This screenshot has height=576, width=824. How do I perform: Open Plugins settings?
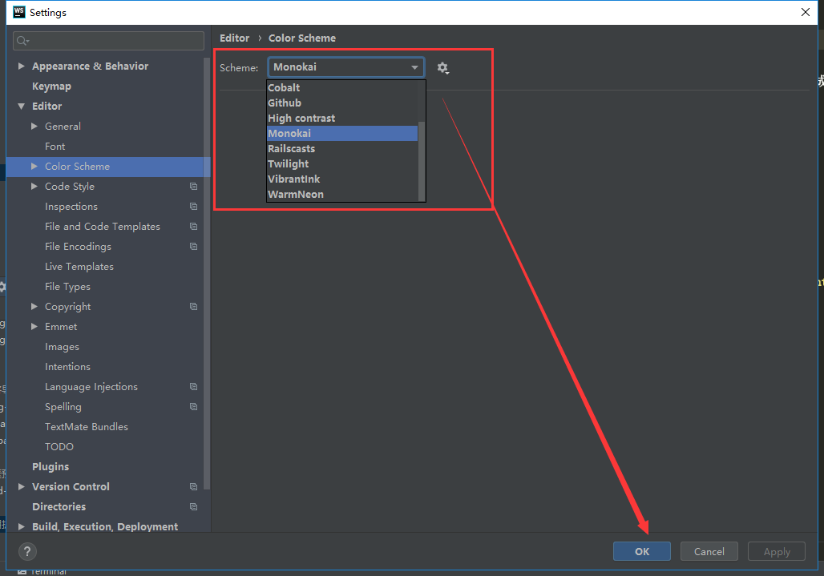point(50,467)
